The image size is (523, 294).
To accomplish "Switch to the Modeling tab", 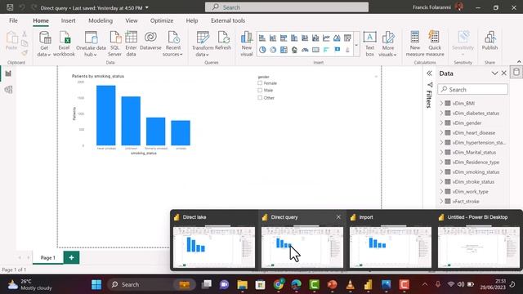I will click(x=101, y=20).
